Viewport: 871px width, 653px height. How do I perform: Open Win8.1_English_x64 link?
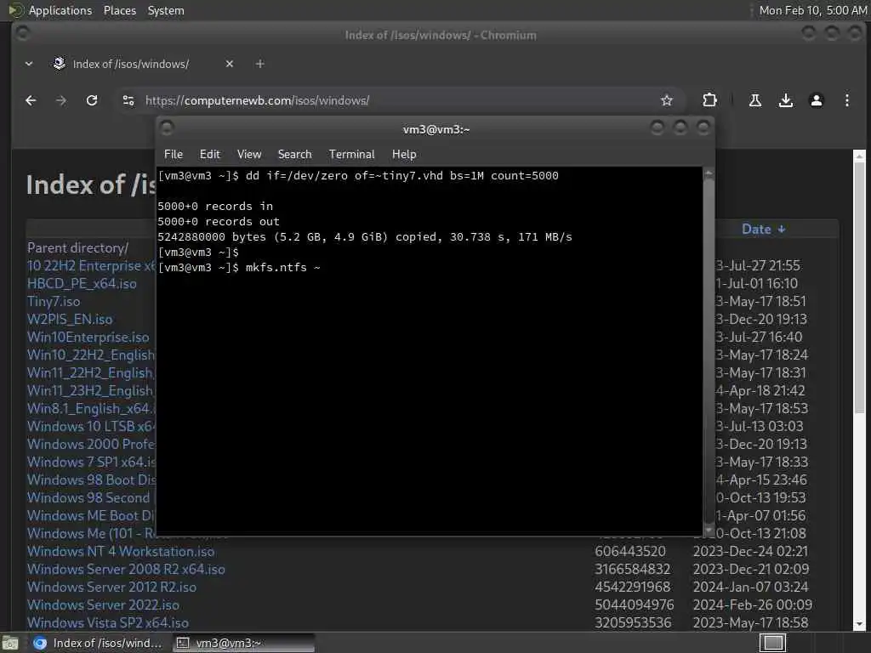[91, 408]
